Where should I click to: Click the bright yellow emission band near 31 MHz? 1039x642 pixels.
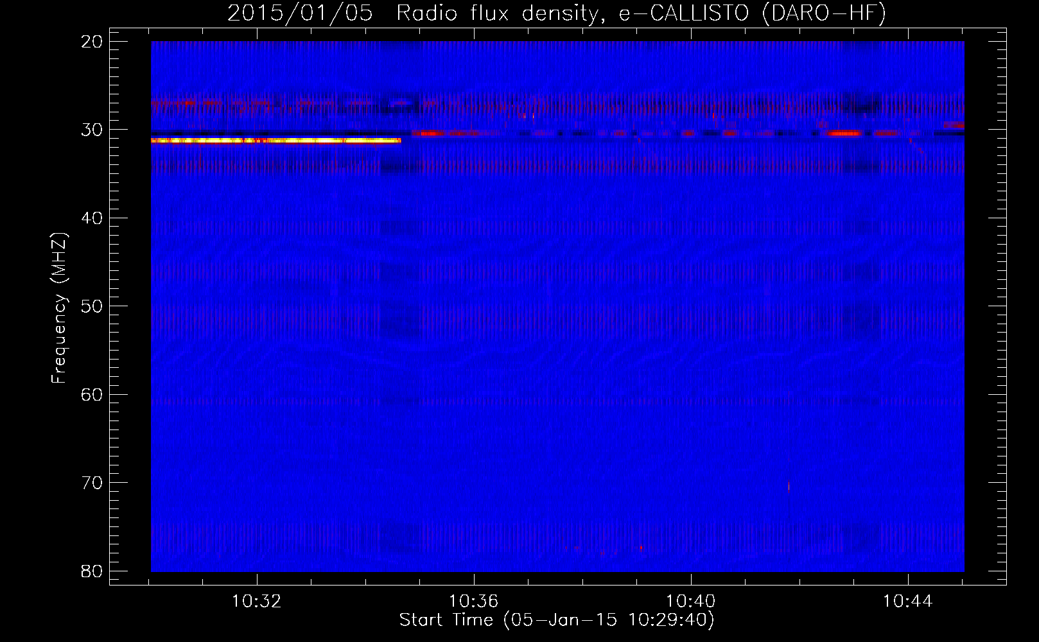click(x=275, y=140)
